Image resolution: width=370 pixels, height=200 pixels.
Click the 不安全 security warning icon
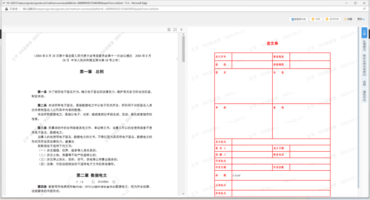[6, 9]
